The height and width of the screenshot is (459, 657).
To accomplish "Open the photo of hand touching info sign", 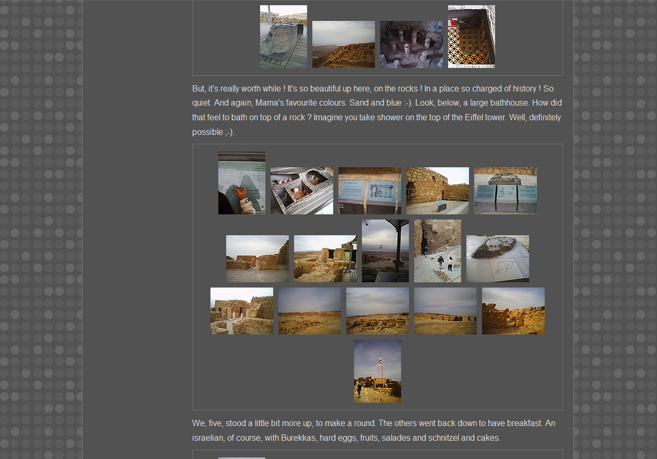I will point(241,183).
